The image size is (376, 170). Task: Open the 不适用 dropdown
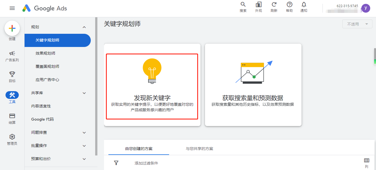(x=357, y=24)
